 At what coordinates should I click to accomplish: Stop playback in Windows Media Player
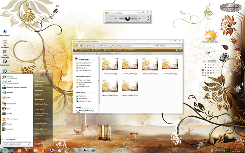coord(116,18)
